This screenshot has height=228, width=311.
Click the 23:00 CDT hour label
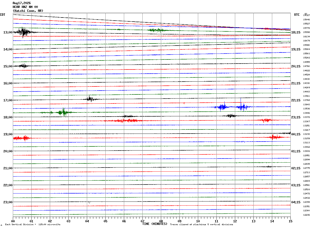pyautogui.click(x=8, y=202)
